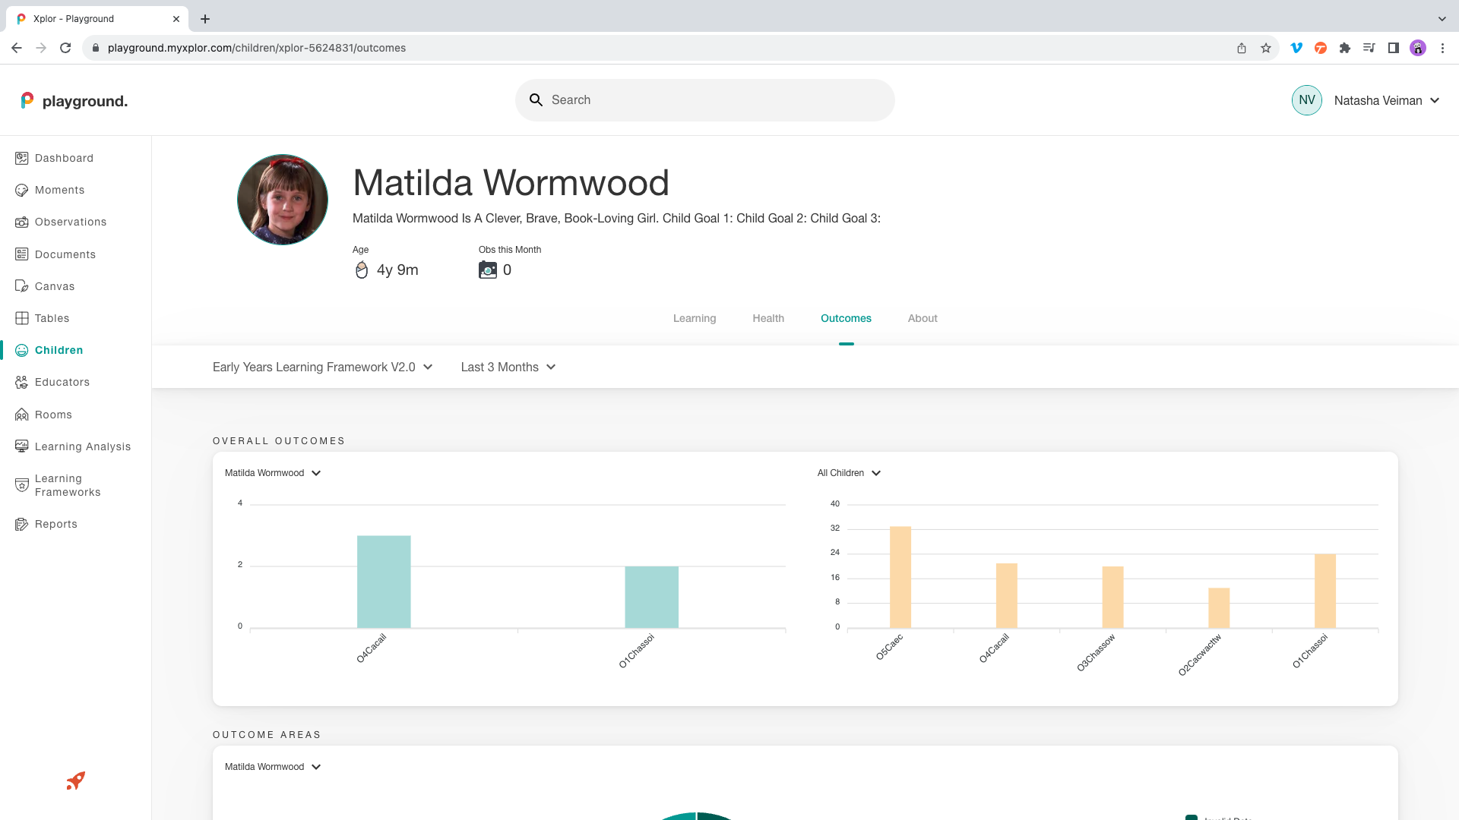The width and height of the screenshot is (1459, 820).
Task: Click the Moments palette icon
Action: (x=22, y=190)
